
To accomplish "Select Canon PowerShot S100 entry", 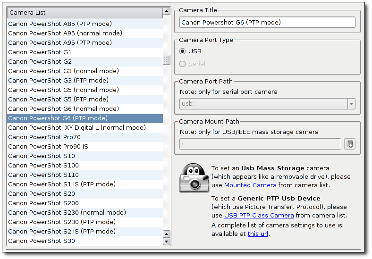I will (85, 166).
